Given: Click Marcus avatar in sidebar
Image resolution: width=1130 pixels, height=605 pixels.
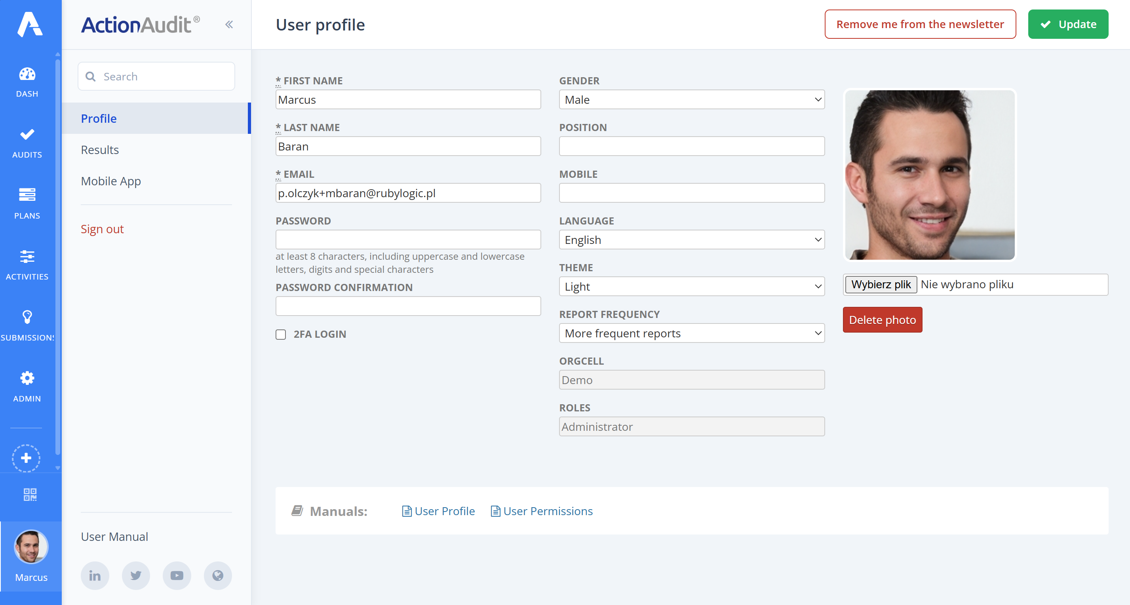Looking at the screenshot, I should (31, 547).
